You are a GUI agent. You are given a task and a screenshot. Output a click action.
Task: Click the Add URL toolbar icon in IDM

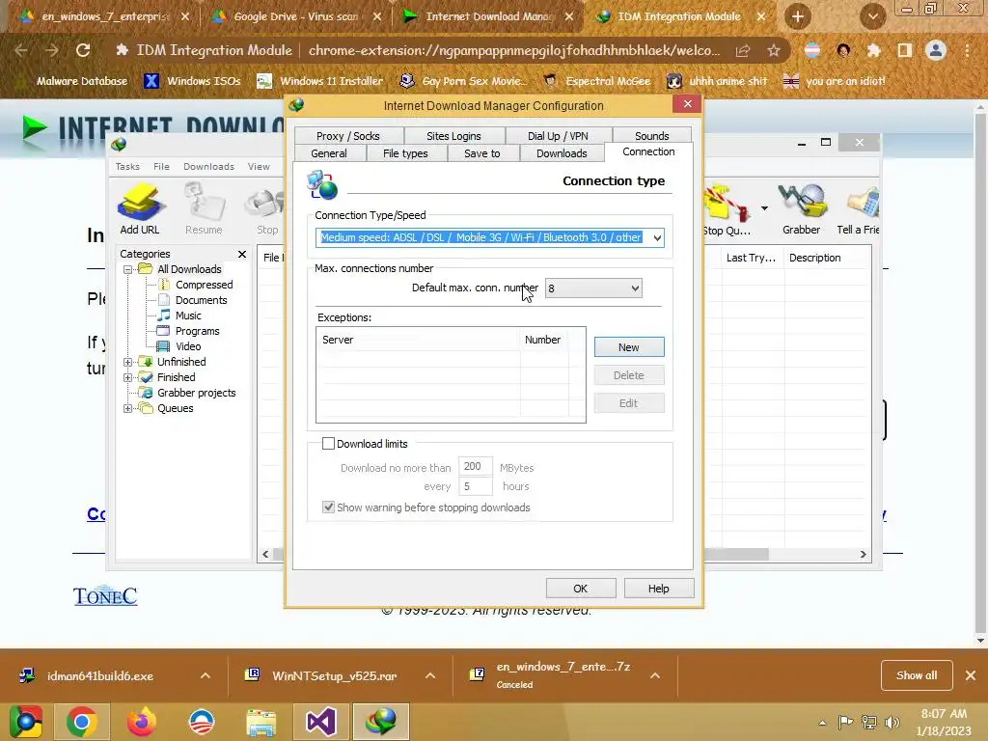click(x=140, y=209)
